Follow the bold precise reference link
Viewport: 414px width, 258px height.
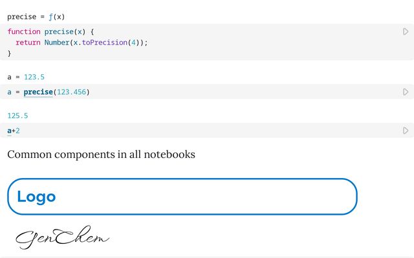coord(38,92)
